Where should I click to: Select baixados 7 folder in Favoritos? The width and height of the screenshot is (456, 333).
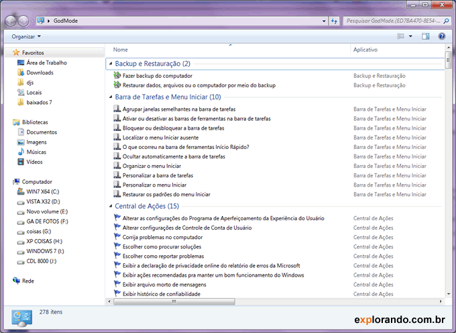[x=40, y=103]
